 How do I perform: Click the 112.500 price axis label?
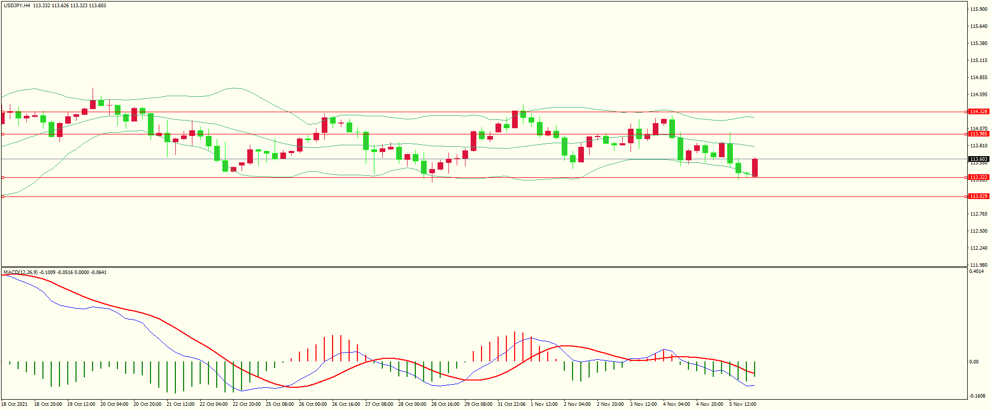pos(979,231)
